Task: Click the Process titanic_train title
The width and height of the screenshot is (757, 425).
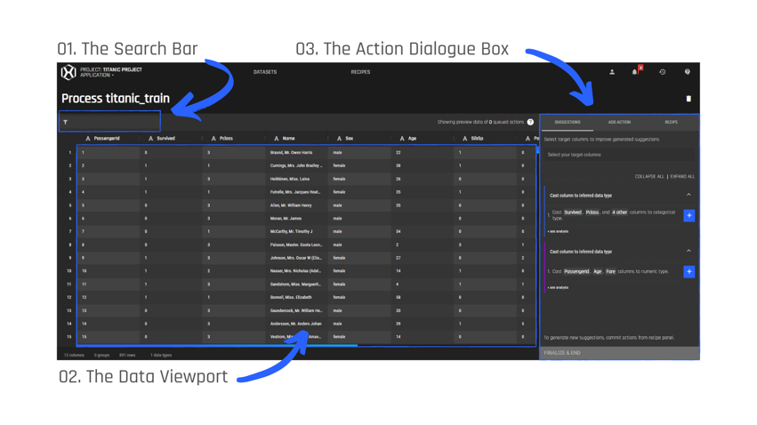Action: tap(116, 99)
